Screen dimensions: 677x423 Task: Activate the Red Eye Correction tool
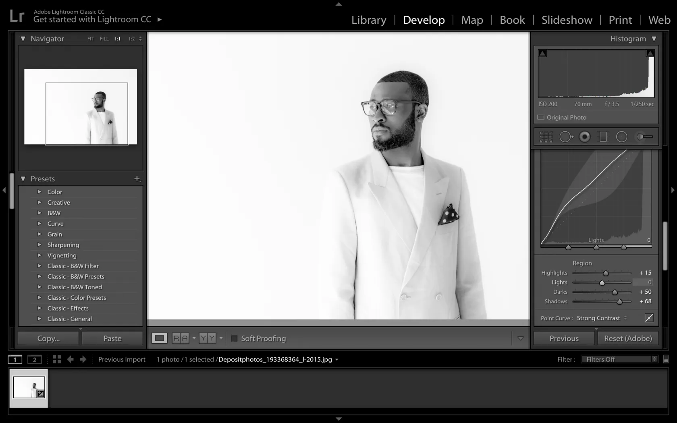[x=585, y=137]
